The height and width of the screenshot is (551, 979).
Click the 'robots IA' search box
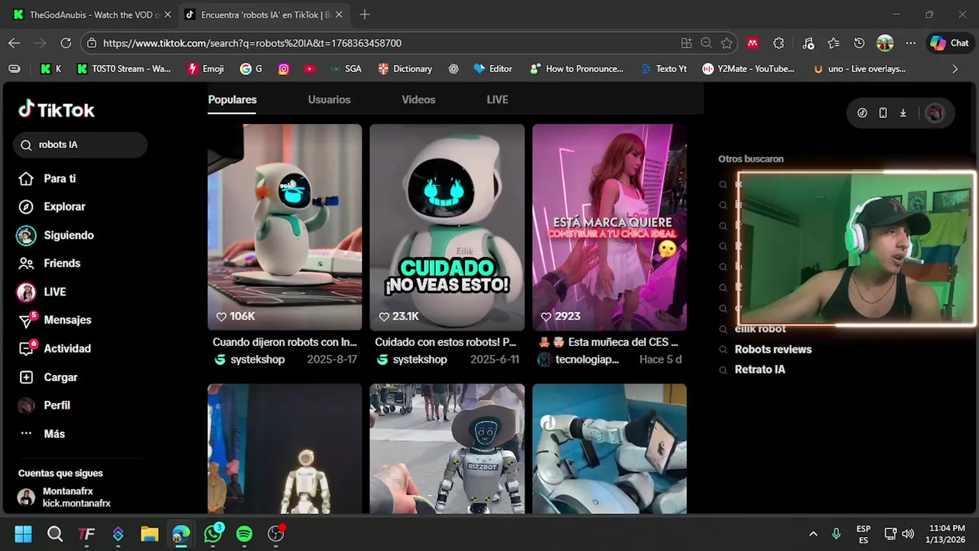pyautogui.click(x=80, y=145)
